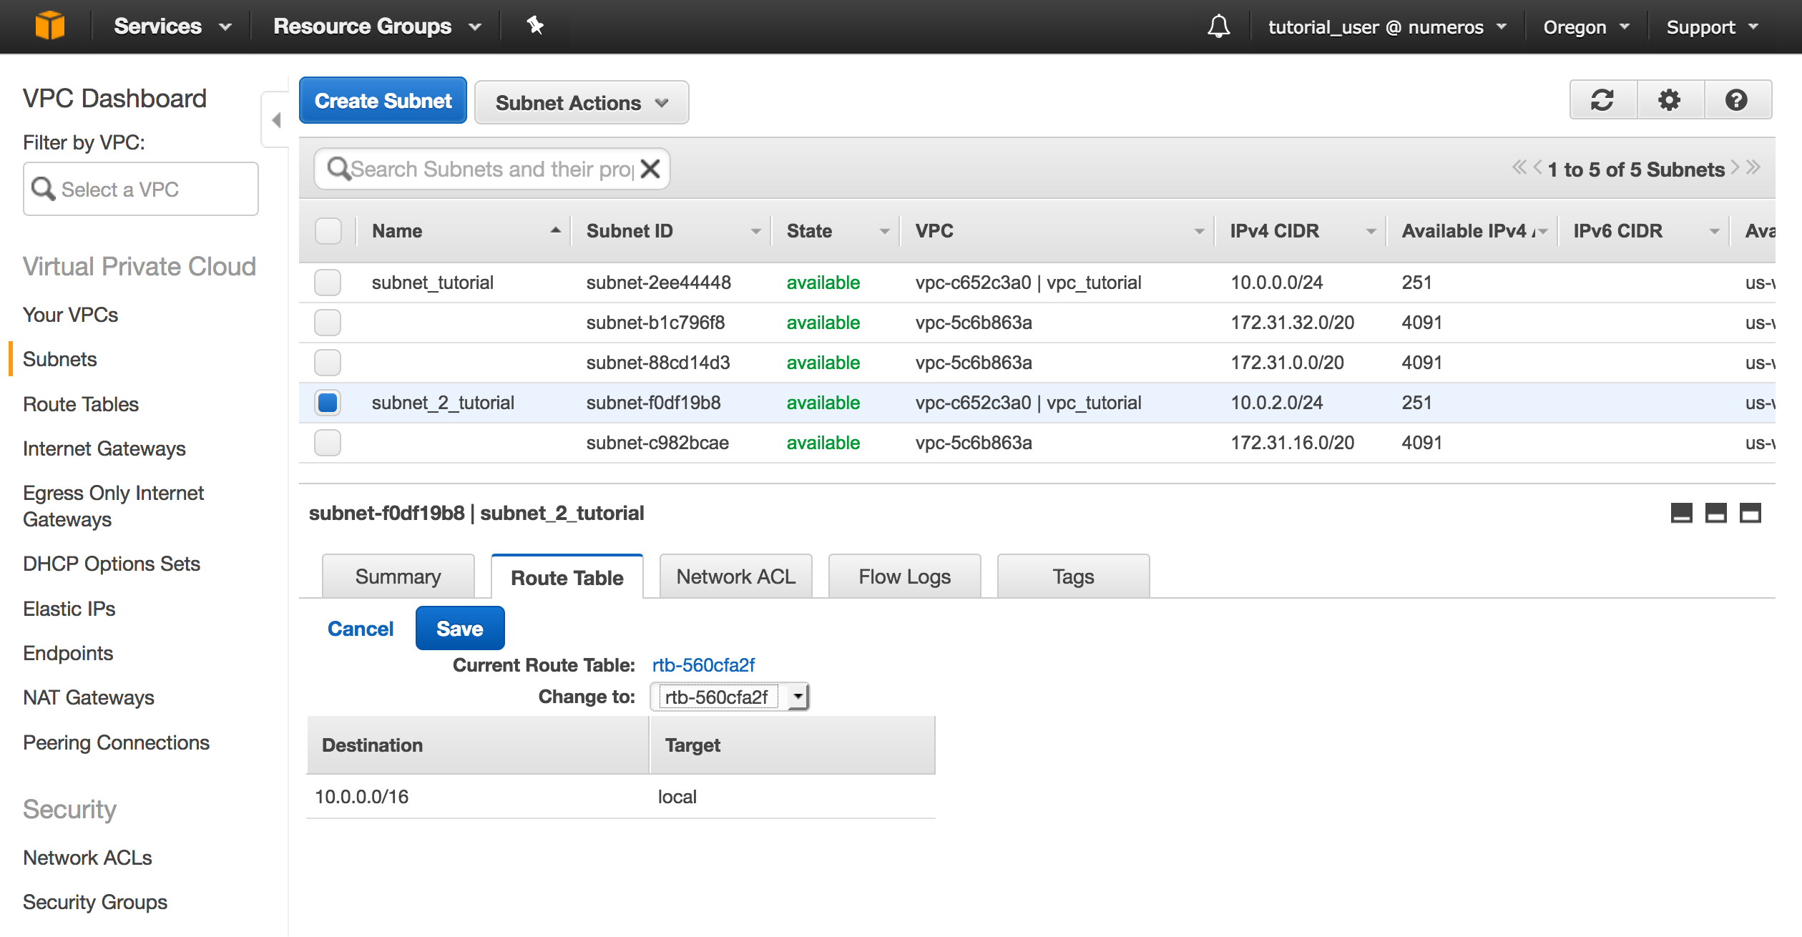This screenshot has width=1802, height=937.
Task: Click the AWS cube logo
Action: pyautogui.click(x=50, y=26)
